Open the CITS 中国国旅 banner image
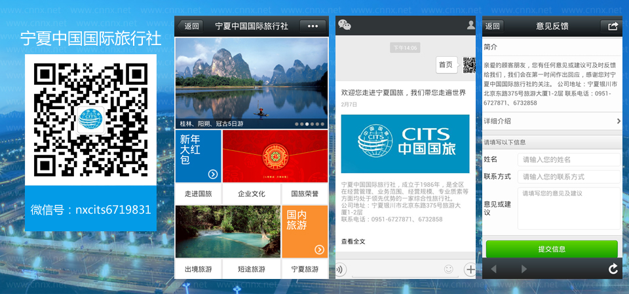The width and height of the screenshot is (629, 294). [x=405, y=144]
